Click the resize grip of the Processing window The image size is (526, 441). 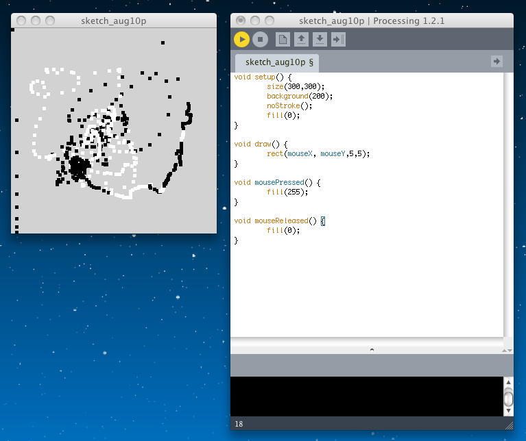pyautogui.click(x=508, y=425)
